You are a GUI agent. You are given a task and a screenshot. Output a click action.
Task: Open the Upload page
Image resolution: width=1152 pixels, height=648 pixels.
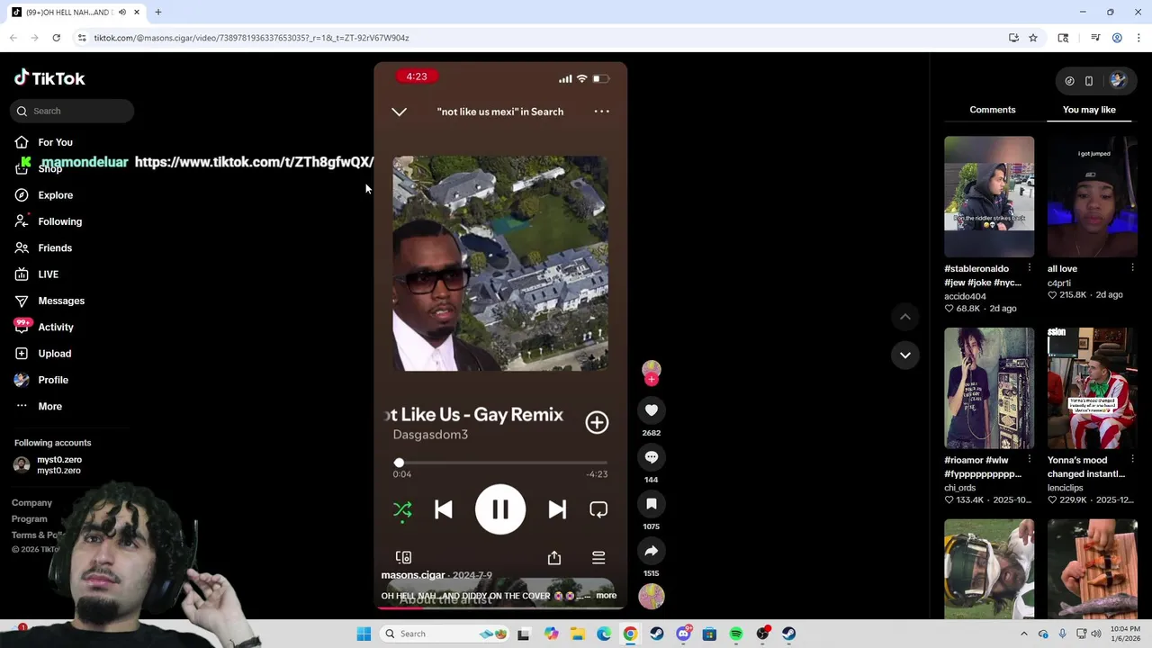click(x=54, y=354)
